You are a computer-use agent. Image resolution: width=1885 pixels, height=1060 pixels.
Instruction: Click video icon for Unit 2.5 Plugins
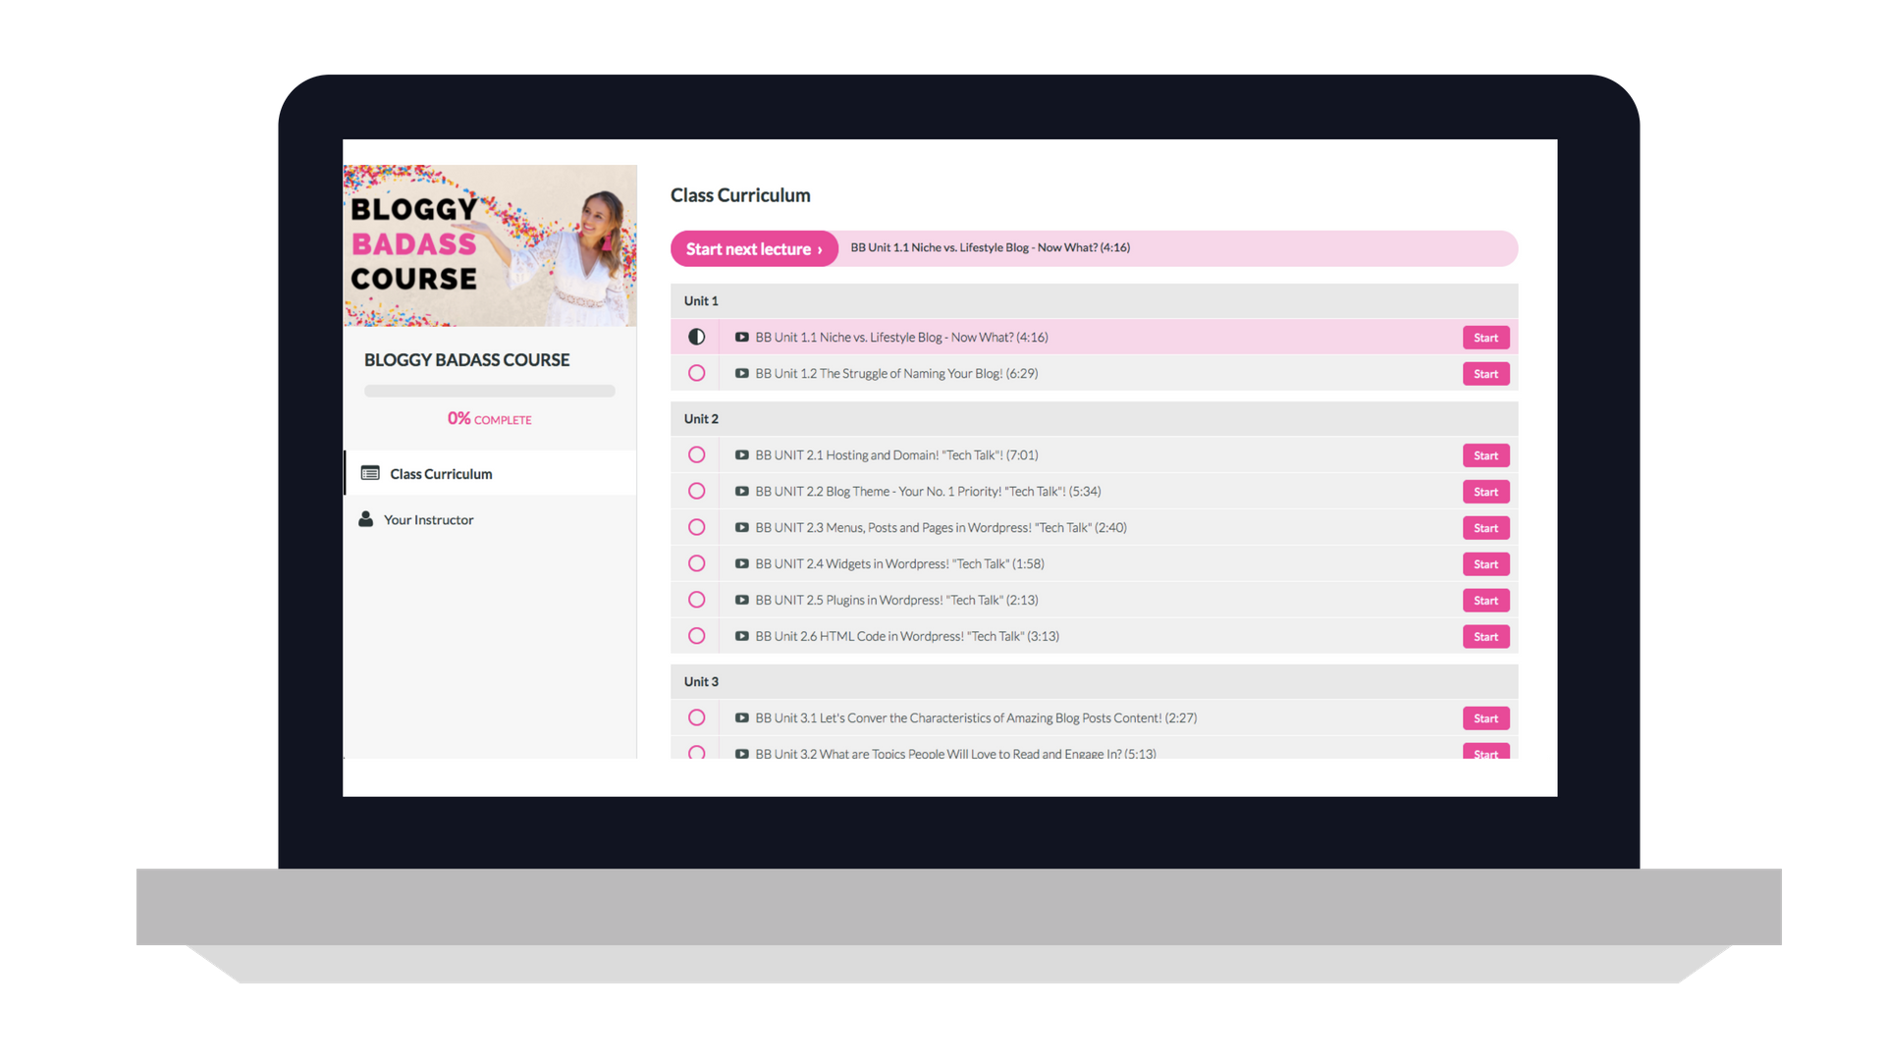tap(742, 600)
